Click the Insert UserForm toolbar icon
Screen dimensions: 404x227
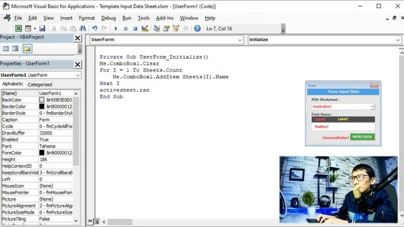point(28,28)
